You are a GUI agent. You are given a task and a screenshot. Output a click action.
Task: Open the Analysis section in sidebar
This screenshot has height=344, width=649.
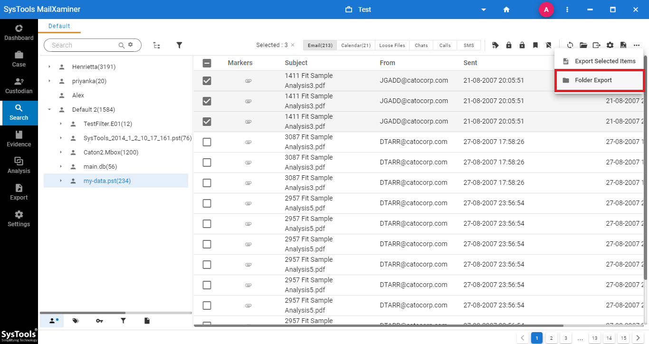coord(19,165)
